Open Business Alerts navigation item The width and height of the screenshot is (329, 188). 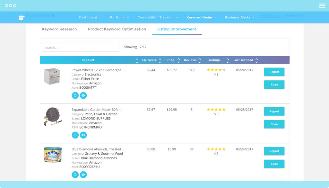(238, 17)
